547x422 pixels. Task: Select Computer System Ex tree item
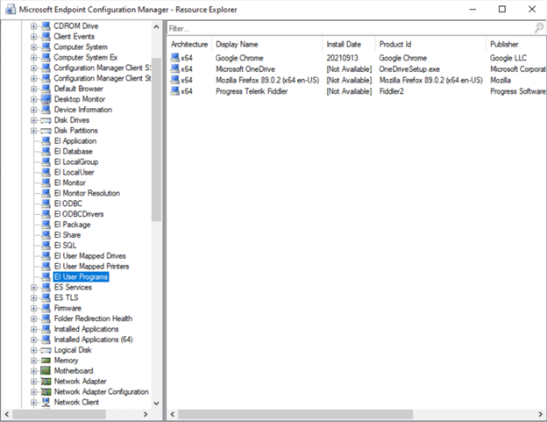tap(86, 57)
